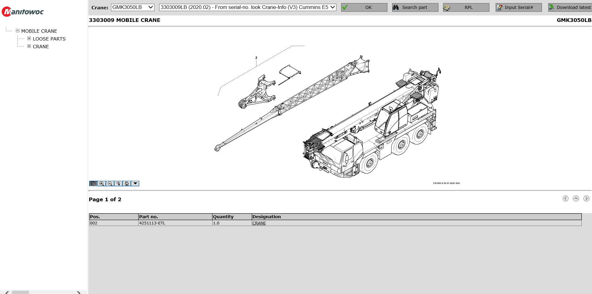Screen dimensions: 592x294
Task: Click the RPL button
Action: tap(466, 7)
